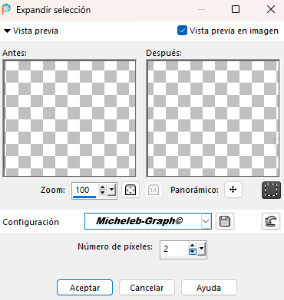Viewport: 284px width, 300px height.
Task: Open the Configuración presets dropdown
Action: (206, 221)
